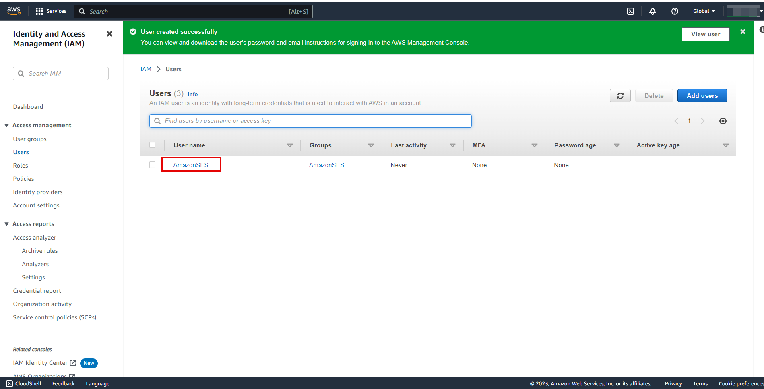Focus the Find users by username field
The width and height of the screenshot is (764, 389).
pos(310,121)
